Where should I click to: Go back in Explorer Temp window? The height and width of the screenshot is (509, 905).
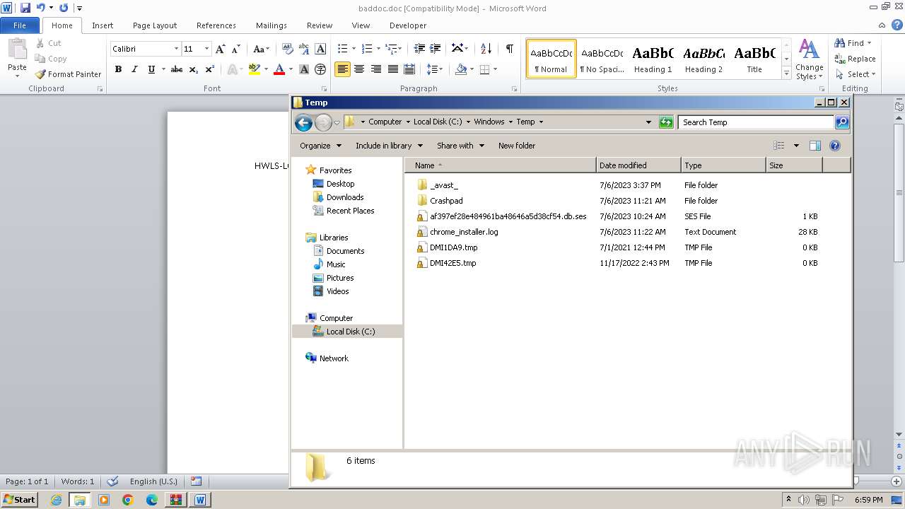[303, 122]
